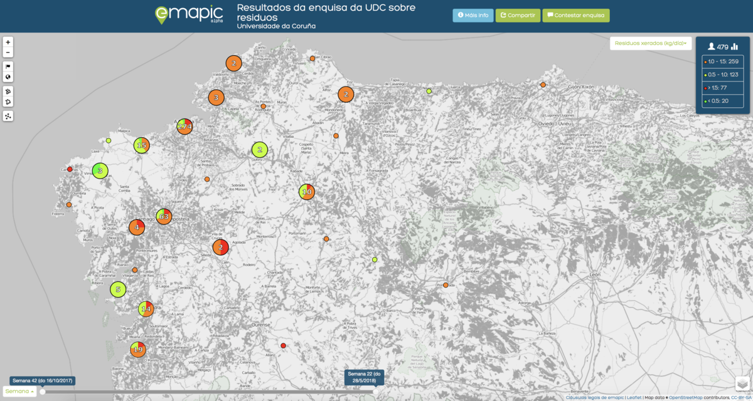Click the Compartir button
The width and height of the screenshot is (753, 401).
[x=518, y=16]
